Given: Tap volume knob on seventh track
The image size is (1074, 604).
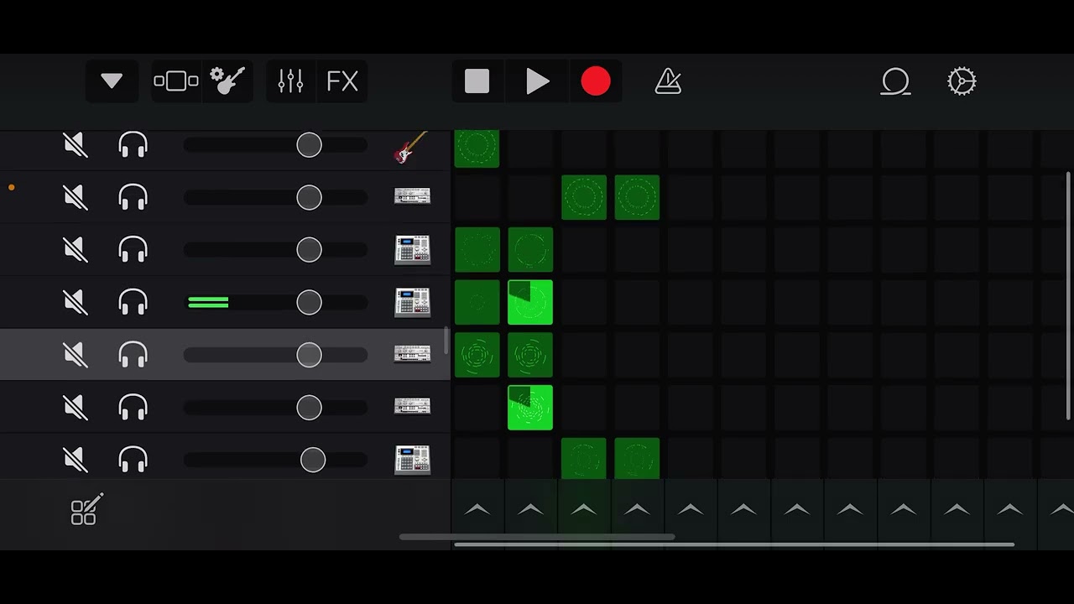Looking at the screenshot, I should click(313, 460).
